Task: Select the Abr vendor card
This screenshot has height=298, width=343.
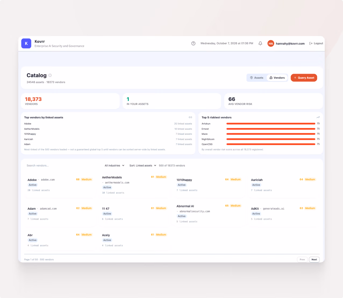Action: [x=60, y=240]
